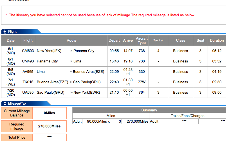Image resolution: width=247 pixels, height=146 pixels.
Task: Click the Current Mileage Balance label
Action: pos(17,113)
